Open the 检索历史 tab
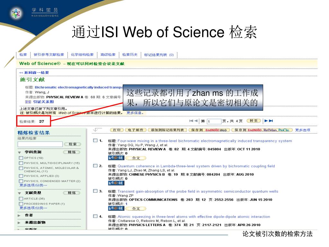This screenshot has width=329, height=247. coord(130,55)
